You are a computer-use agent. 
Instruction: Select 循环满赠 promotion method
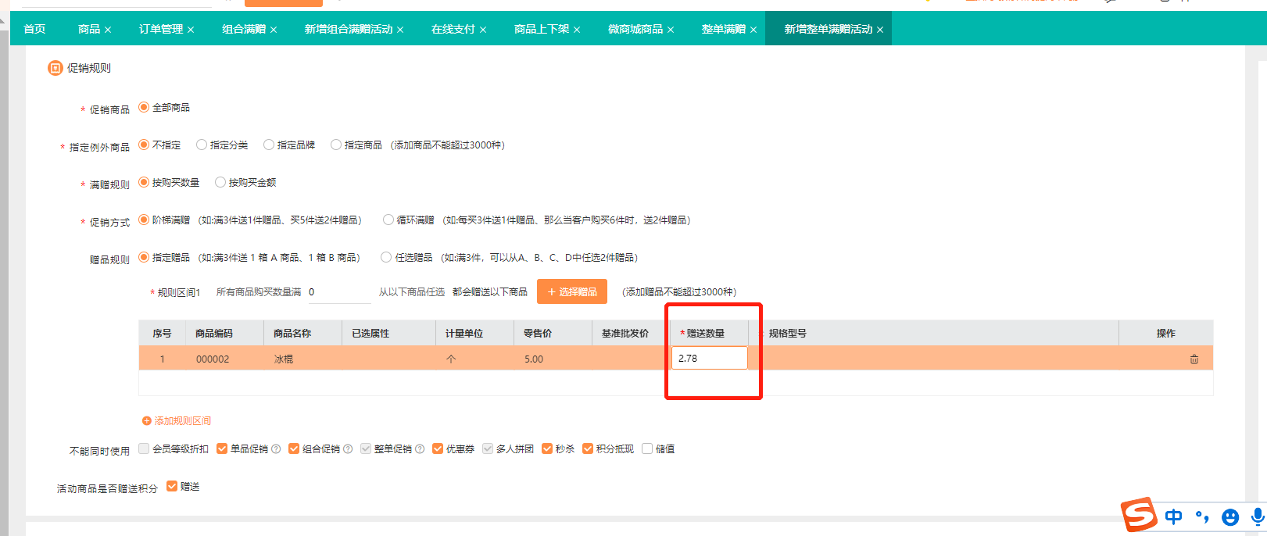[388, 220]
